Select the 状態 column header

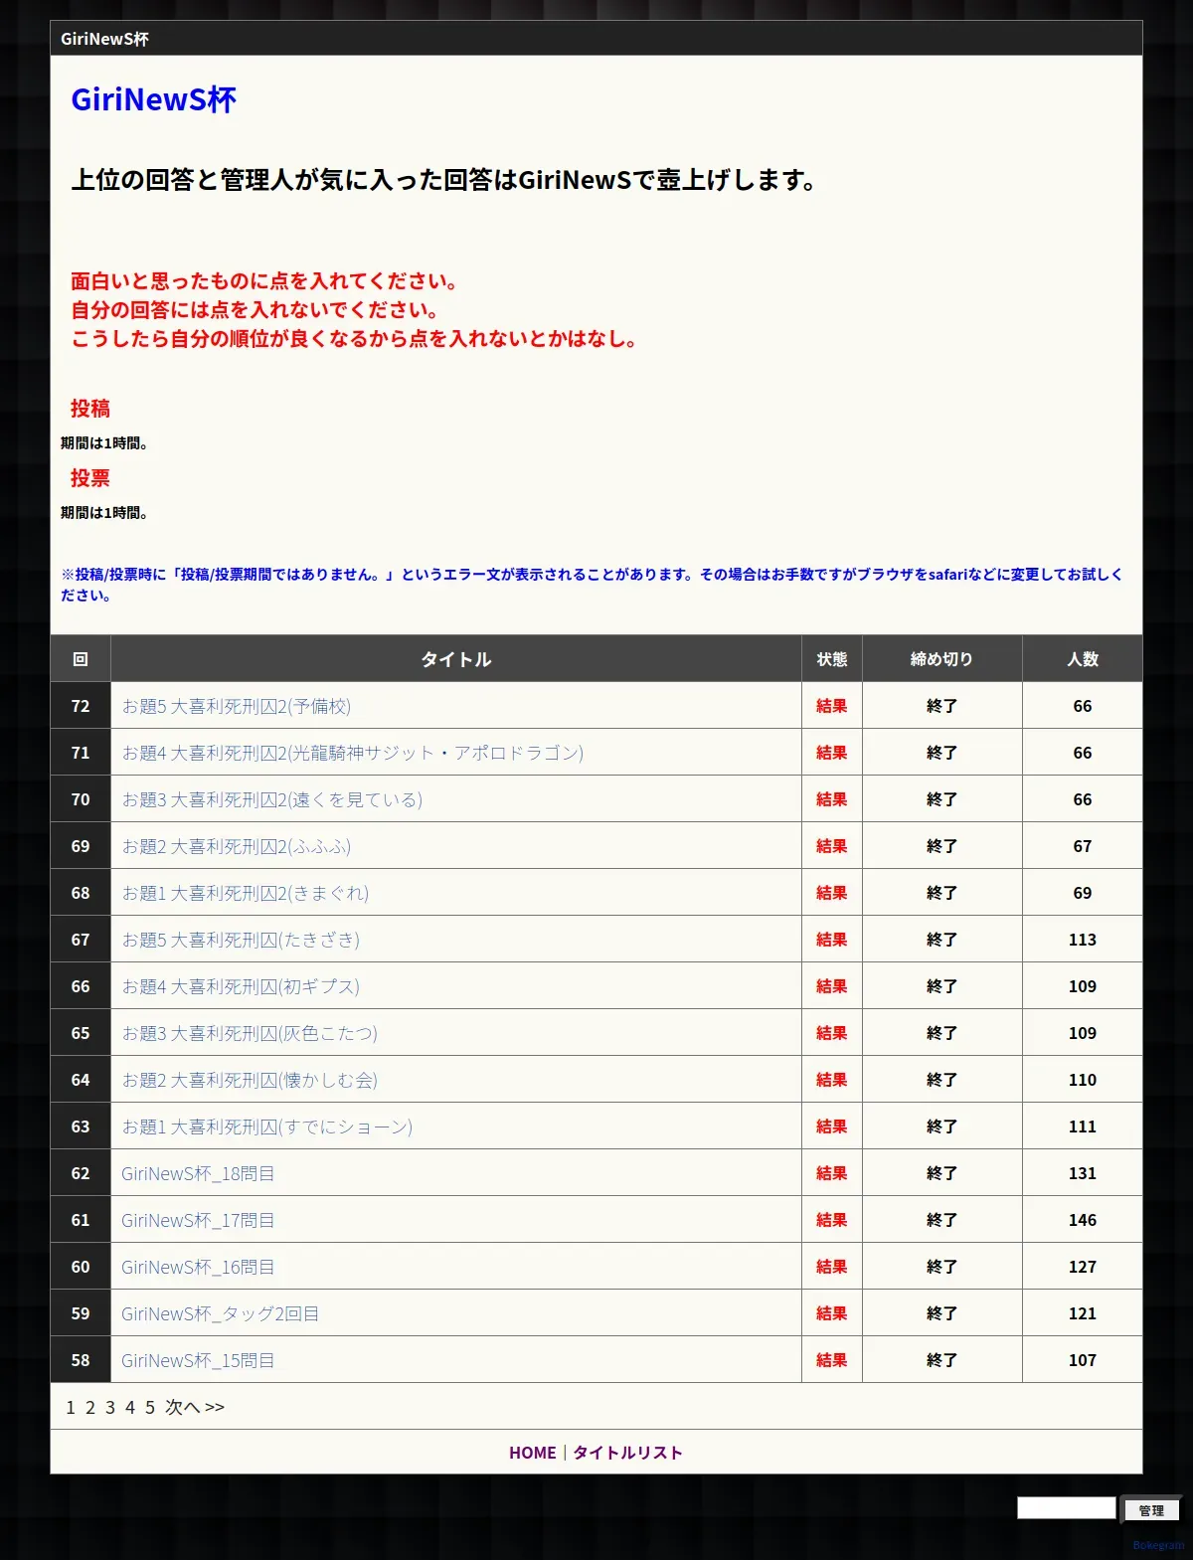click(832, 659)
